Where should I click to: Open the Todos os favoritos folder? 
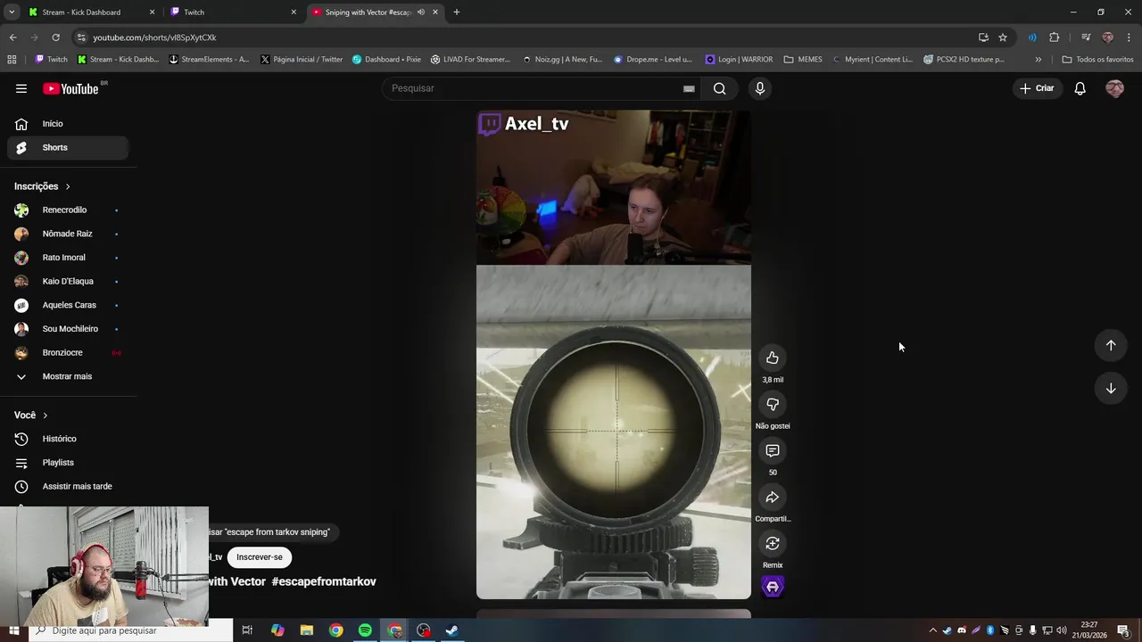point(1097,60)
